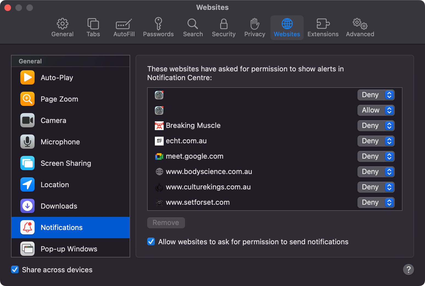Screen dimensions: 425x286
Task: Click the www.setforset.com favicon
Action: 159,203
